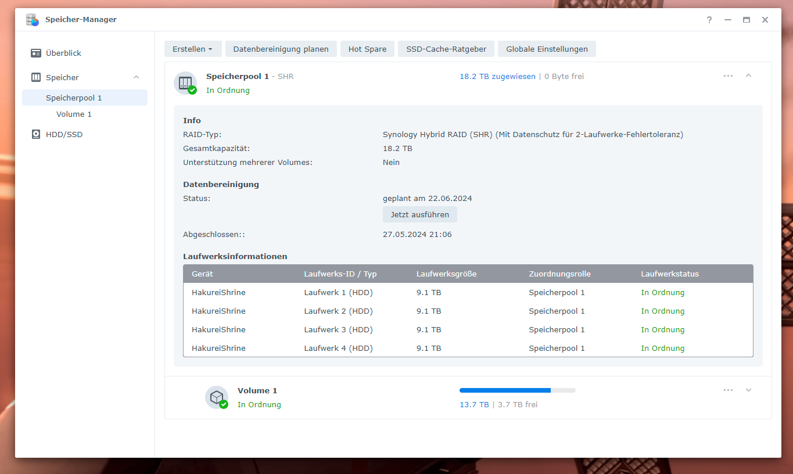Collapse the Speicherpool 1 panel

click(748, 76)
